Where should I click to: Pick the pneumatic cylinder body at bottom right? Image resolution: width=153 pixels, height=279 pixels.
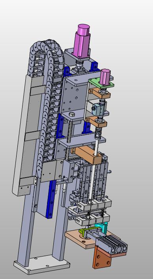pos(111,245)
